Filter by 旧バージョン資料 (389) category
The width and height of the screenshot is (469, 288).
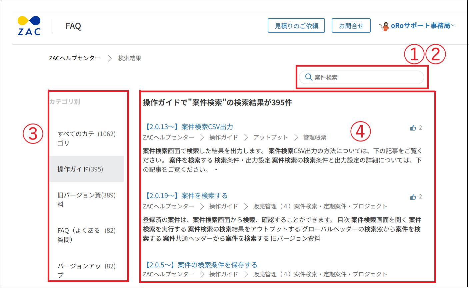tap(86, 199)
